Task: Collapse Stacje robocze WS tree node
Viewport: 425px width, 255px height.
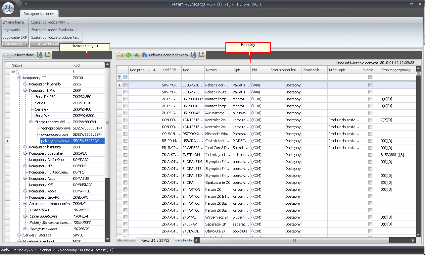Action: [31, 122]
